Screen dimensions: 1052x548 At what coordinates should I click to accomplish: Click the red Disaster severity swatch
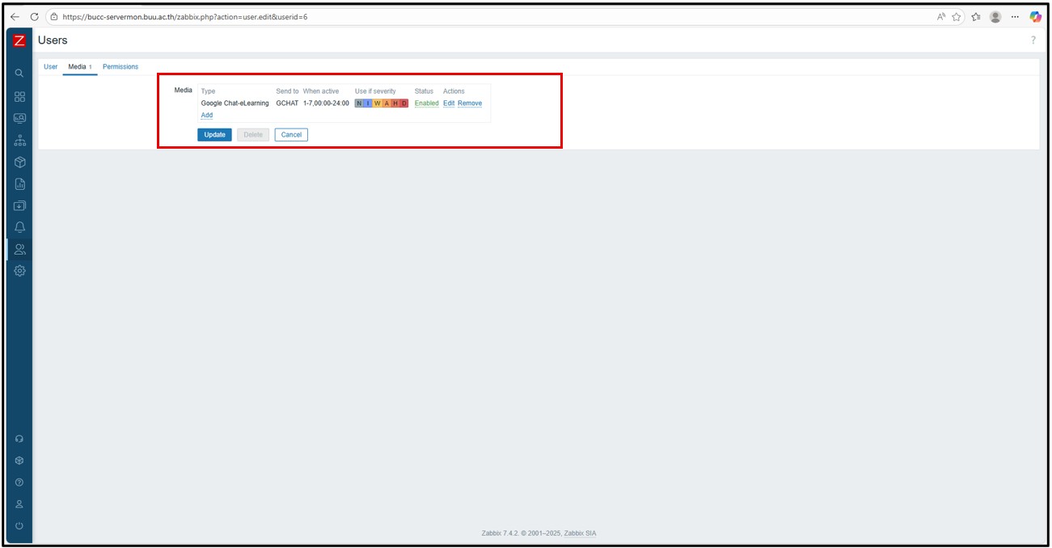(x=404, y=103)
